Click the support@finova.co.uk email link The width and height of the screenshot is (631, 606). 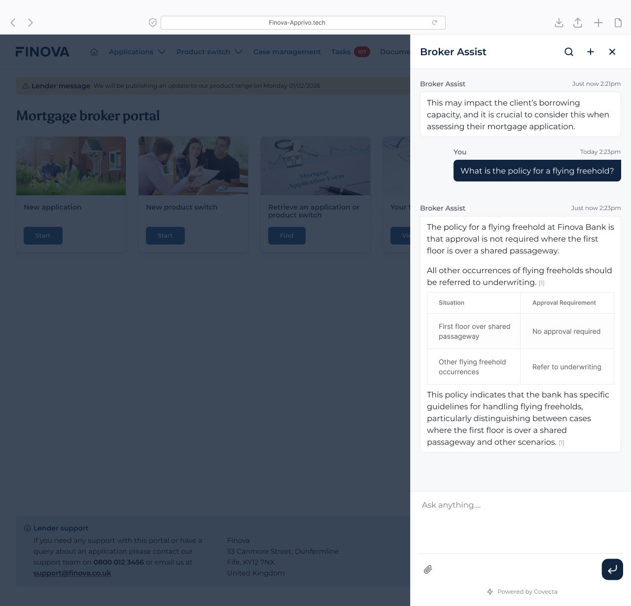(x=72, y=573)
